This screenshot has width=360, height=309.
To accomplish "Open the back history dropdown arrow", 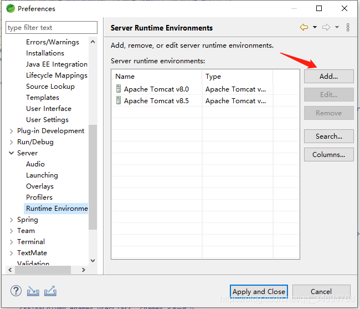I will pyautogui.click(x=315, y=27).
